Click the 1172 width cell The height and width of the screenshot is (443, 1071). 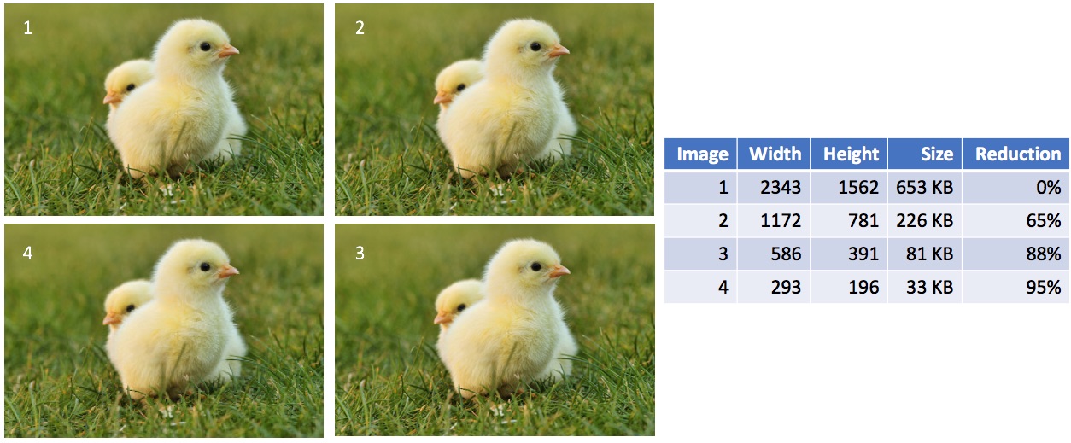coord(774,220)
